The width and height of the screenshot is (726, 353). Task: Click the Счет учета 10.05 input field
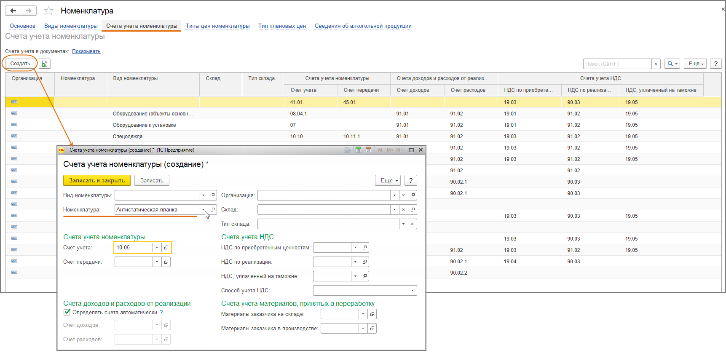pyautogui.click(x=133, y=248)
